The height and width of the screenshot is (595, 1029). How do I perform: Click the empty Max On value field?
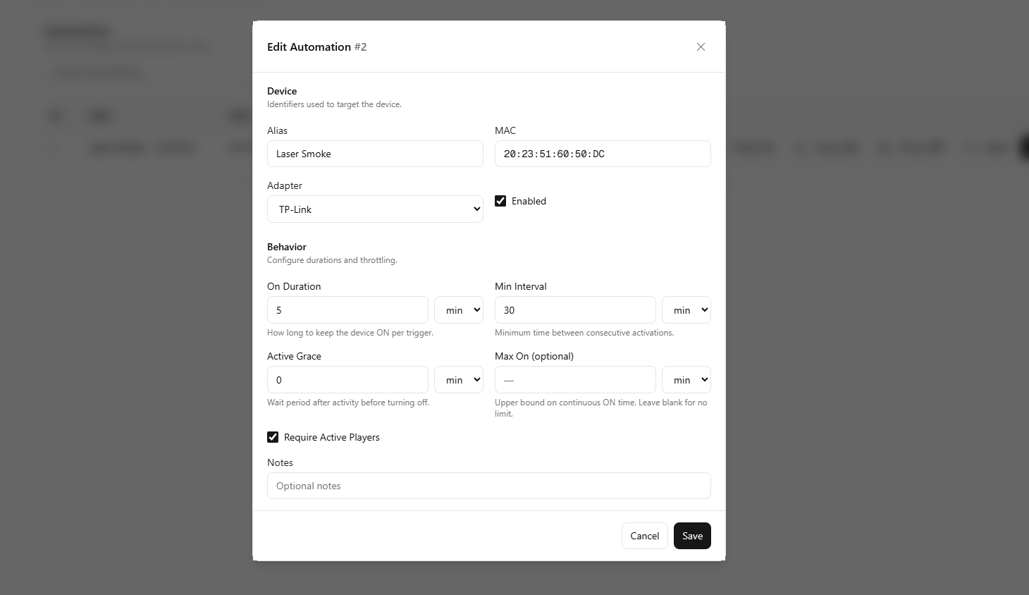(574, 379)
